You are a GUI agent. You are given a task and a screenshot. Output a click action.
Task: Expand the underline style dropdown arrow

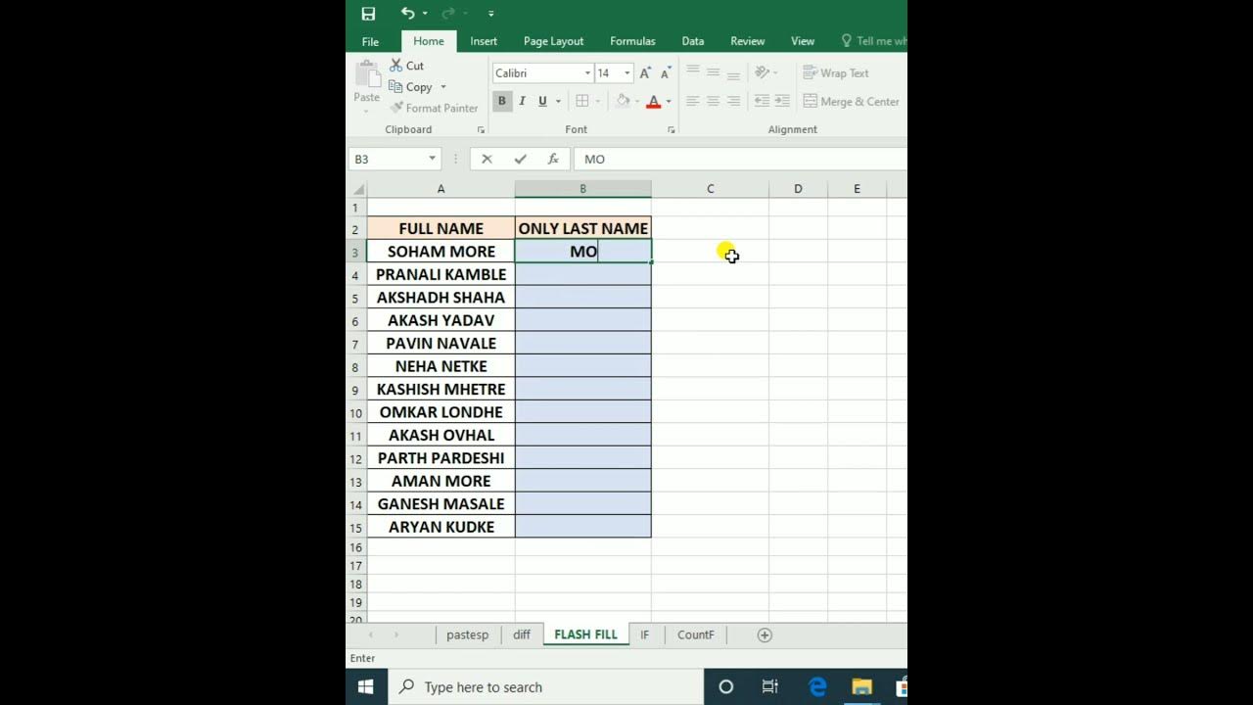pyautogui.click(x=558, y=101)
